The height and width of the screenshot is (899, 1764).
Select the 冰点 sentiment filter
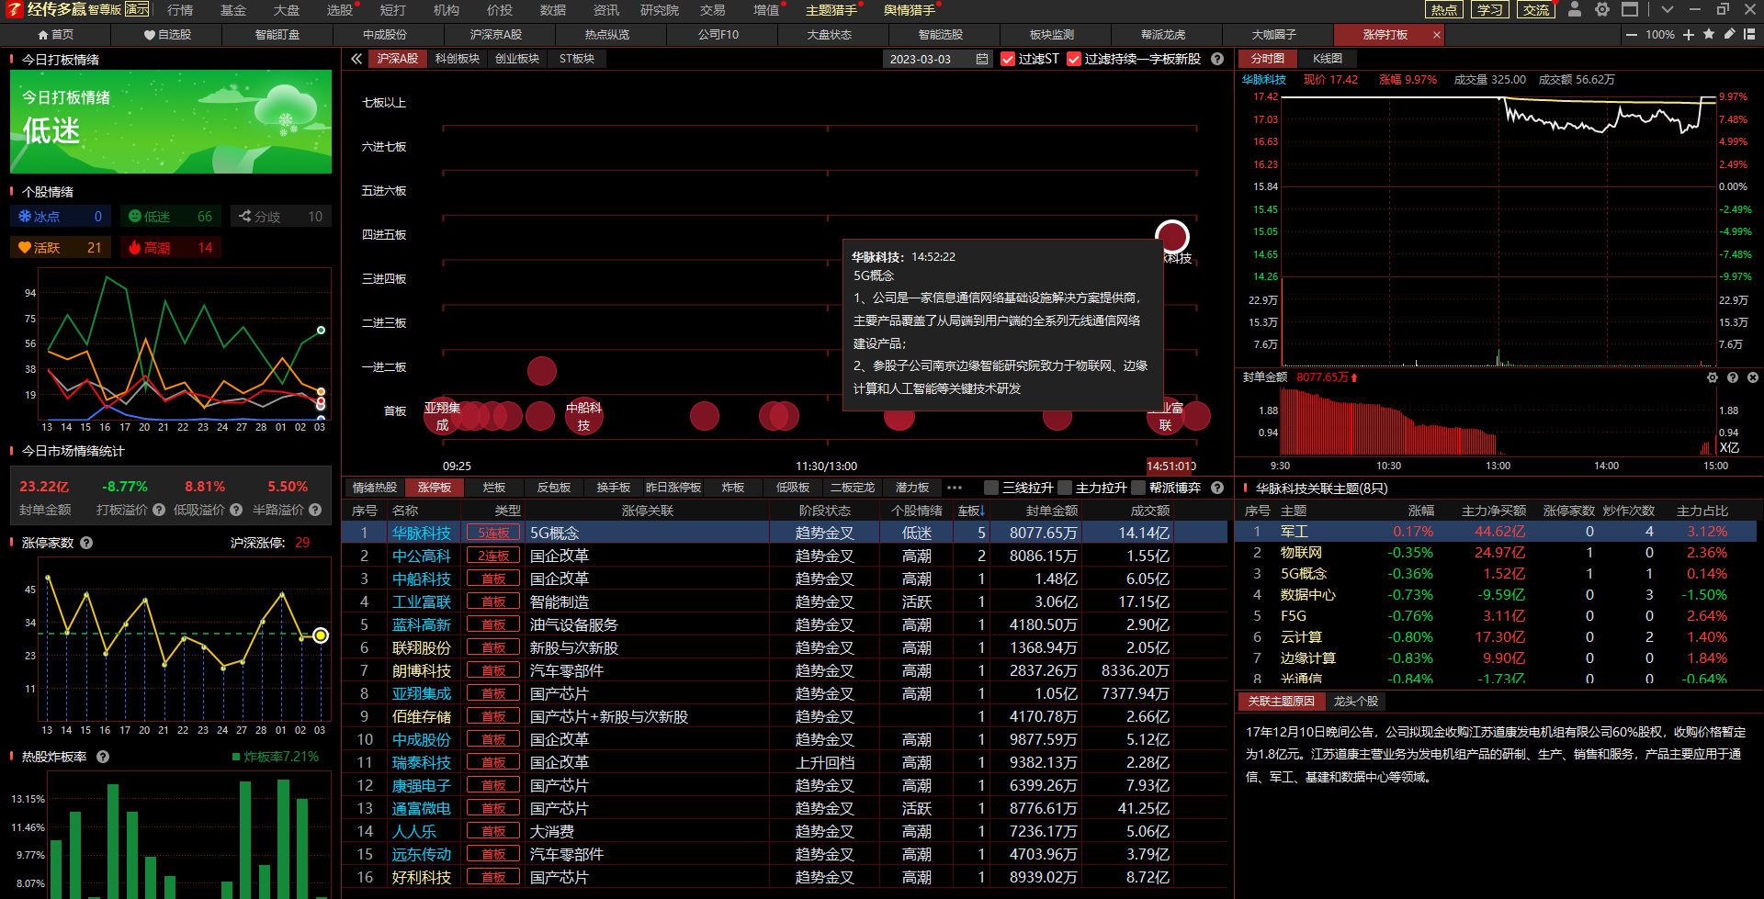pos(61,217)
